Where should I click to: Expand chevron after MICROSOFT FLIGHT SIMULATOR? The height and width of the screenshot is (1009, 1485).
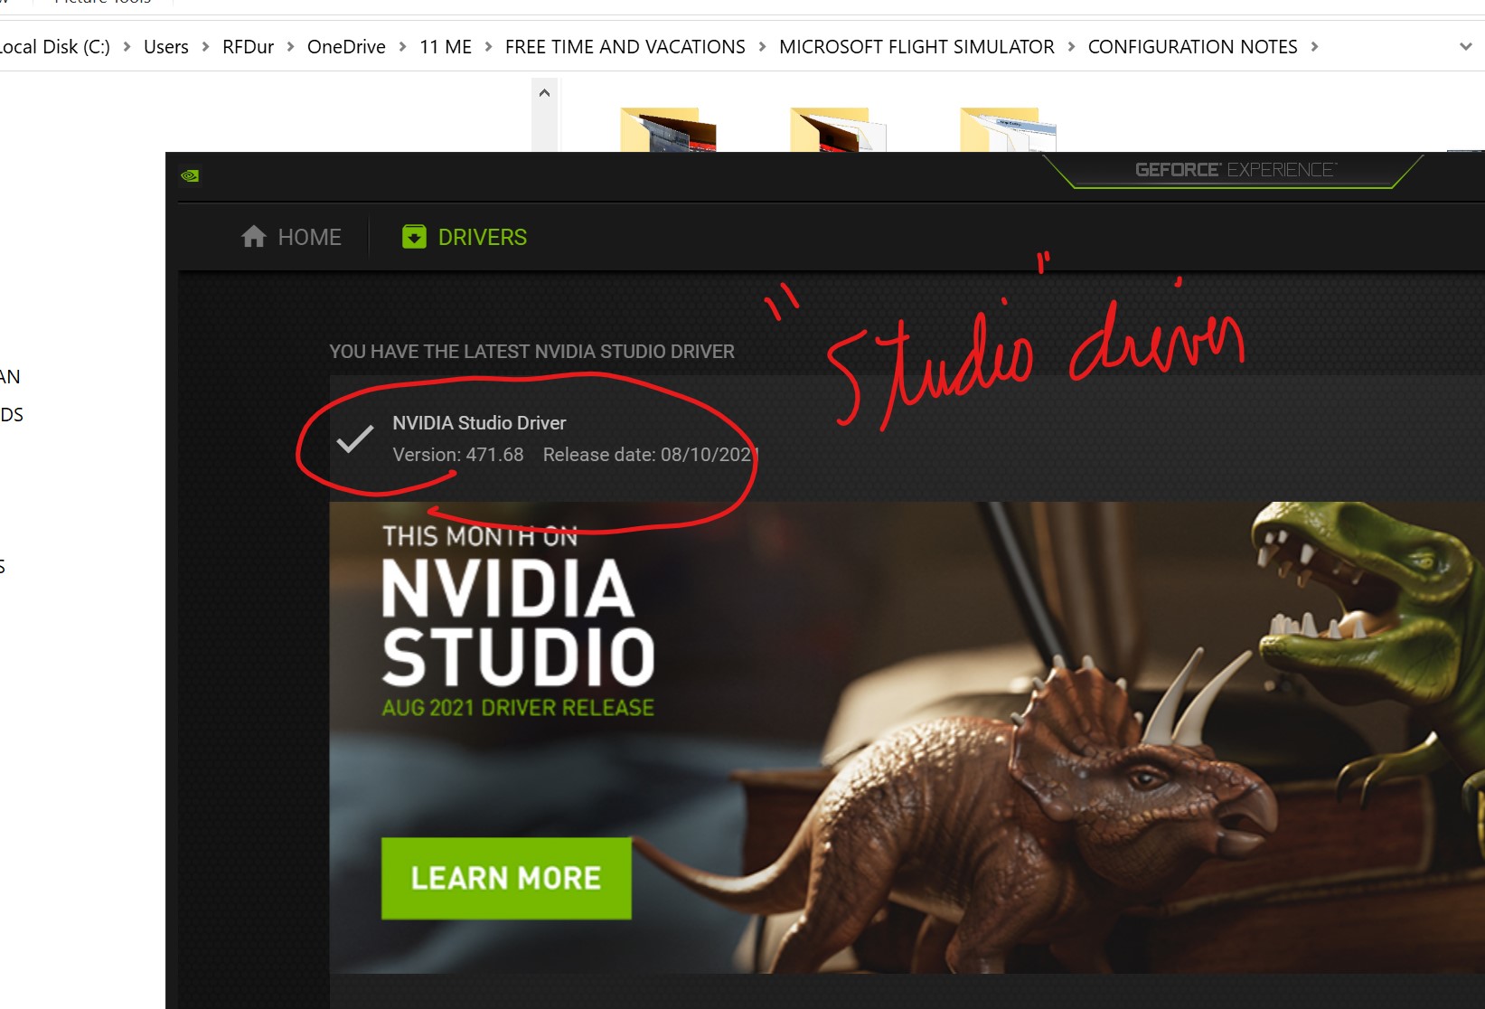(1071, 47)
